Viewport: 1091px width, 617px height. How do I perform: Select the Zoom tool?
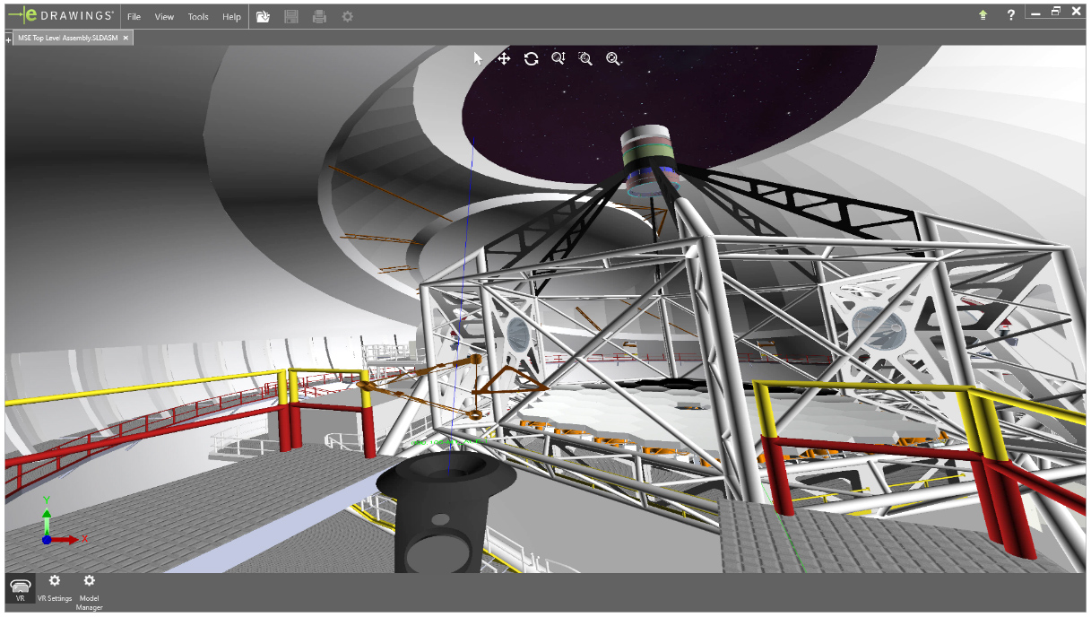[x=558, y=57]
